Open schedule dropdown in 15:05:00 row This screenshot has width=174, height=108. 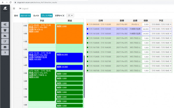point(161,38)
